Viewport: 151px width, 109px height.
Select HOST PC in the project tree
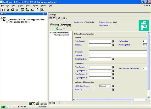coord(7,17)
